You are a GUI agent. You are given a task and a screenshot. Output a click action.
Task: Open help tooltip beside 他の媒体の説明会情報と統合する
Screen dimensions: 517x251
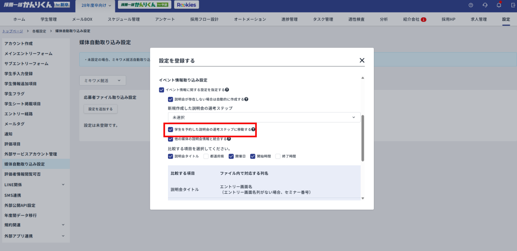228,139
